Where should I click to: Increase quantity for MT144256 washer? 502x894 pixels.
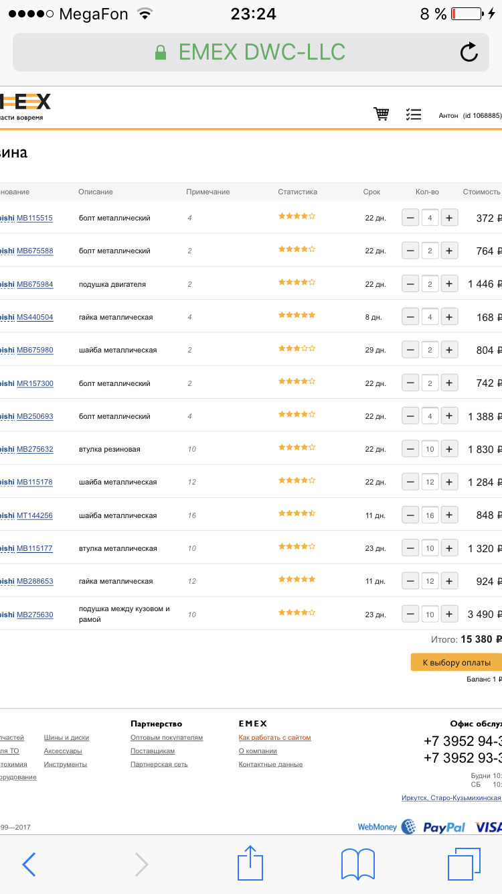pos(449,515)
